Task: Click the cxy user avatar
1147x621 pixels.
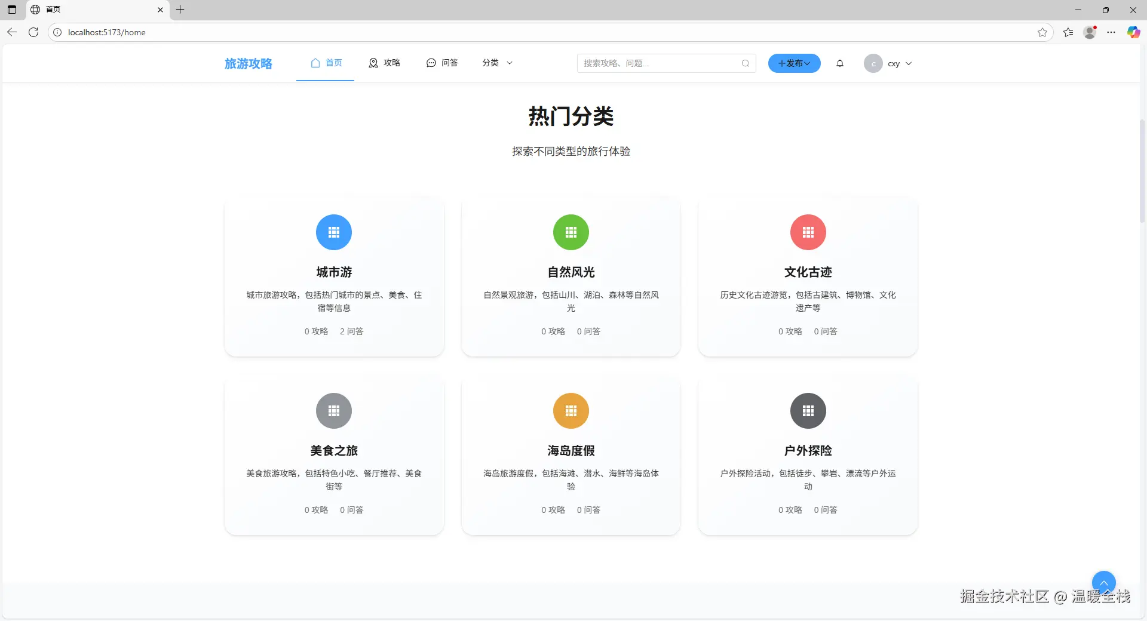Action: [873, 63]
